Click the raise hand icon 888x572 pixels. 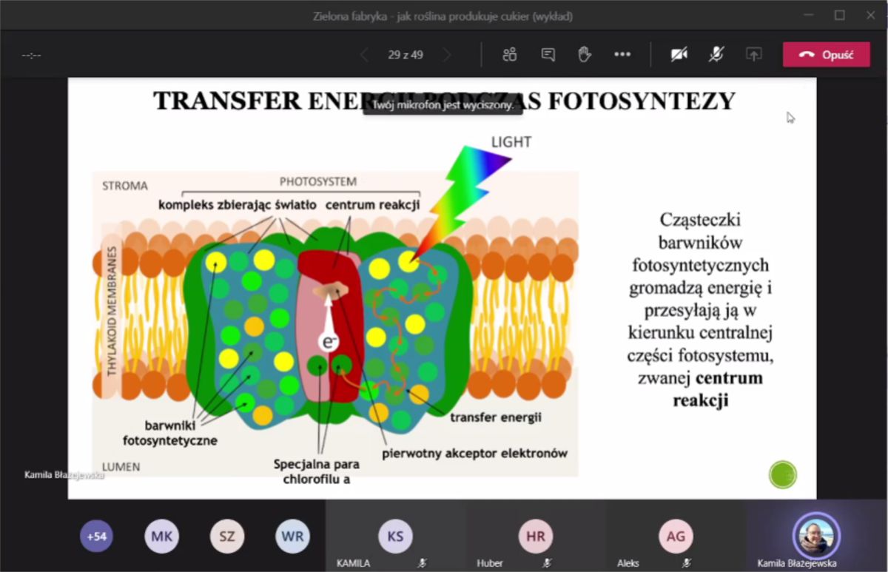tap(585, 55)
